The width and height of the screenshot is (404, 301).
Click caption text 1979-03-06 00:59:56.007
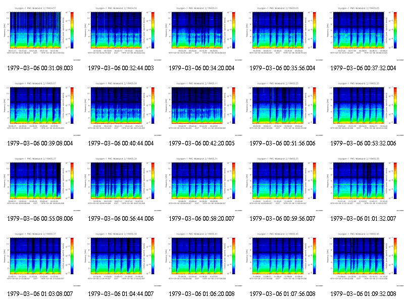click(282, 219)
